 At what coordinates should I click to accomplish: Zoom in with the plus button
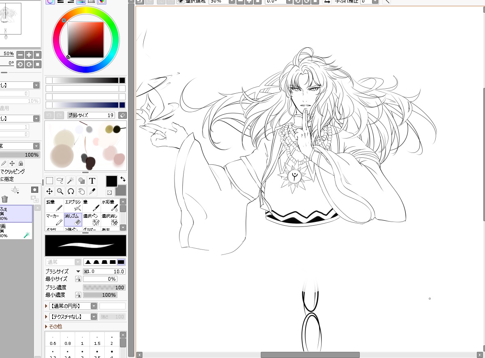coord(29,55)
